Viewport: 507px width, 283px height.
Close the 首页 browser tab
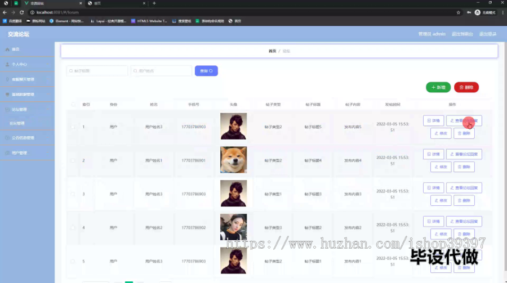(144, 3)
